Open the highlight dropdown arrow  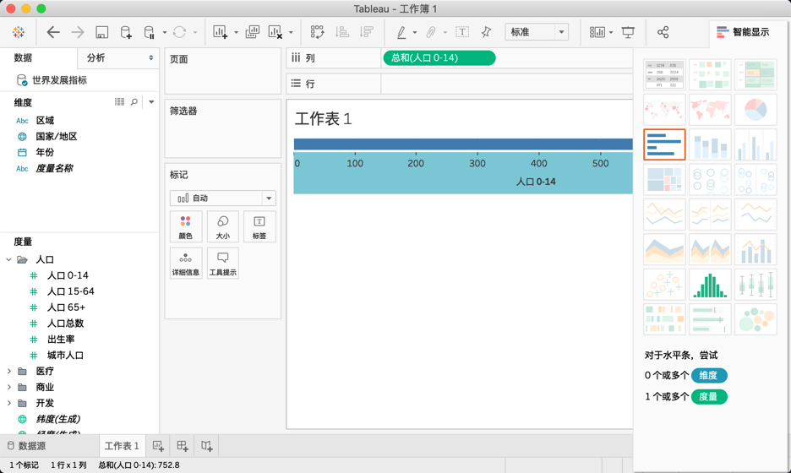[415, 33]
